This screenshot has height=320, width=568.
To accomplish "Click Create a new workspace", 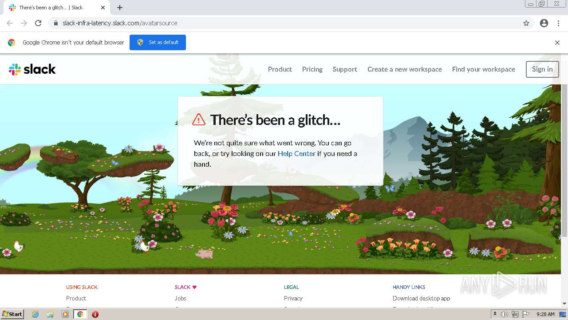I will pyautogui.click(x=405, y=69).
